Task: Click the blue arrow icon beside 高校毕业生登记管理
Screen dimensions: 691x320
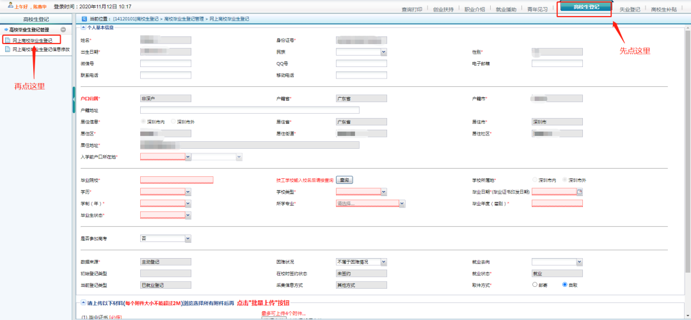Action: 6,30
